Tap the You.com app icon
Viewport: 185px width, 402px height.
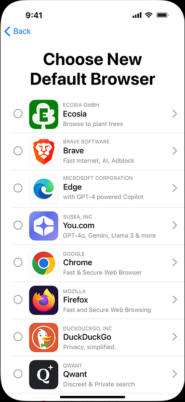coord(44,226)
